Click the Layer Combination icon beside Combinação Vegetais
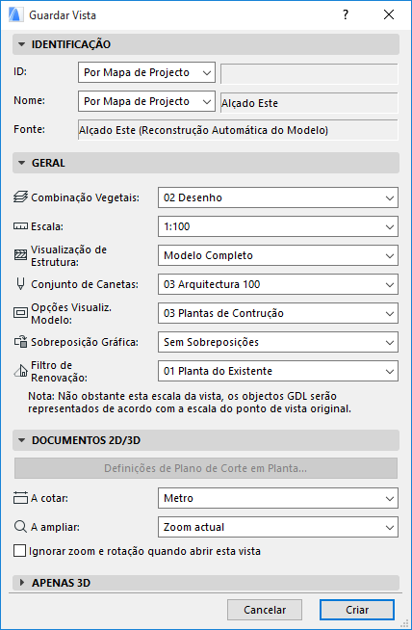 (x=20, y=197)
